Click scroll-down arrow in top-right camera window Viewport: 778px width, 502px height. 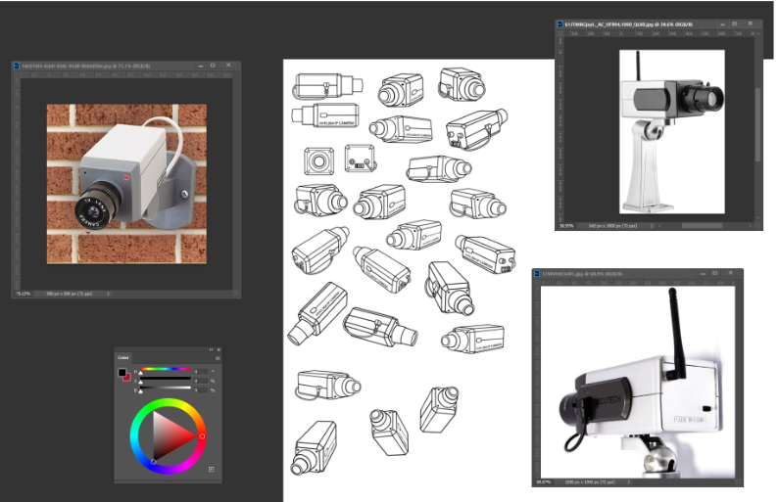tap(757, 218)
